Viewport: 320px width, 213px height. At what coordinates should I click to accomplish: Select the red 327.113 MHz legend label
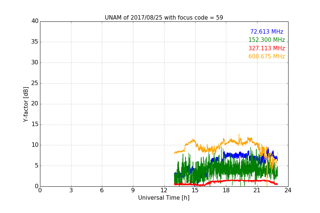(267, 48)
